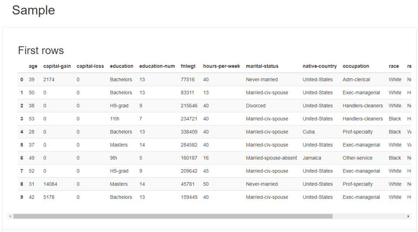Select the 'marital-status' column header

coord(262,66)
